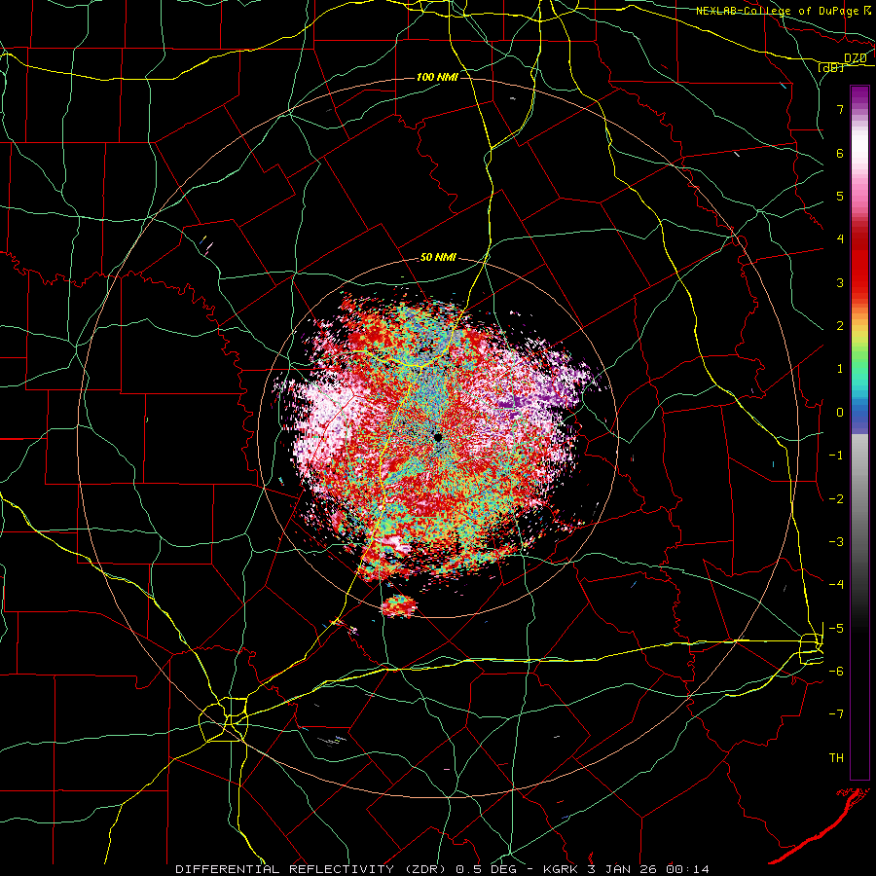The height and width of the screenshot is (876, 876).
Task: Select the 3 dB tick label on the scale
Action: coord(840,282)
